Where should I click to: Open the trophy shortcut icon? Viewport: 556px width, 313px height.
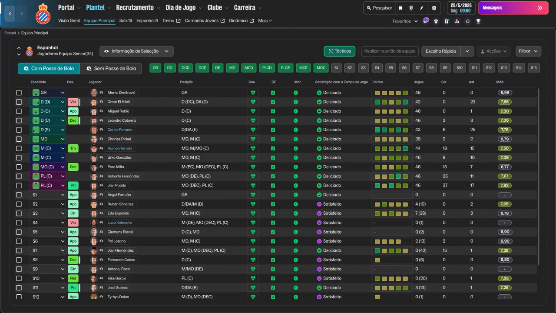point(478,21)
